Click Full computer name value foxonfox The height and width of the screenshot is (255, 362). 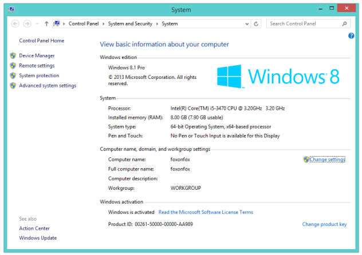click(x=180, y=169)
